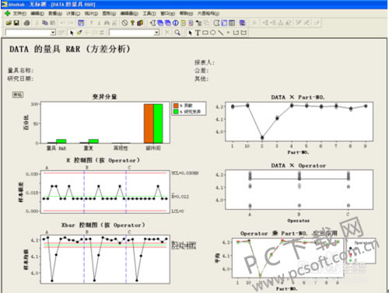Click the 研究日期 label
The height and width of the screenshot is (293, 389).
[20, 78]
